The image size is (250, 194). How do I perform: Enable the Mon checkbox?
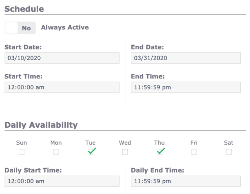56,152
